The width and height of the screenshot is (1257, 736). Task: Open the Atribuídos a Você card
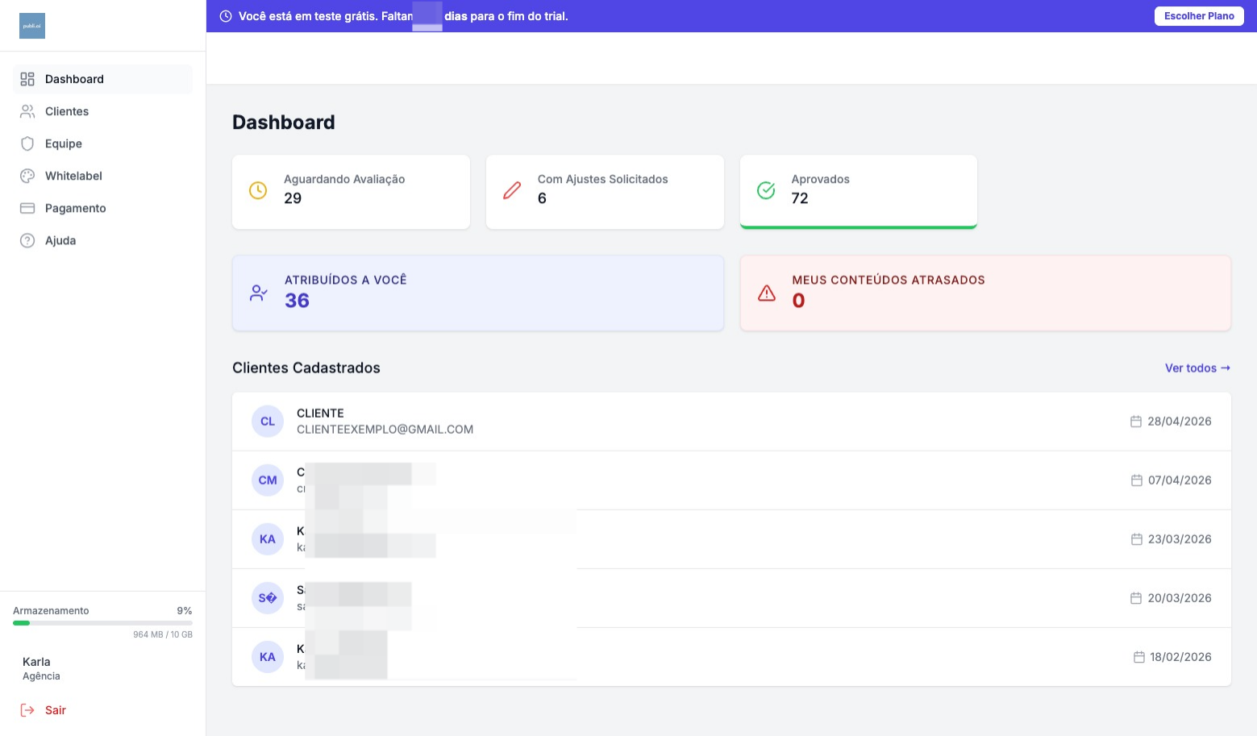point(478,293)
